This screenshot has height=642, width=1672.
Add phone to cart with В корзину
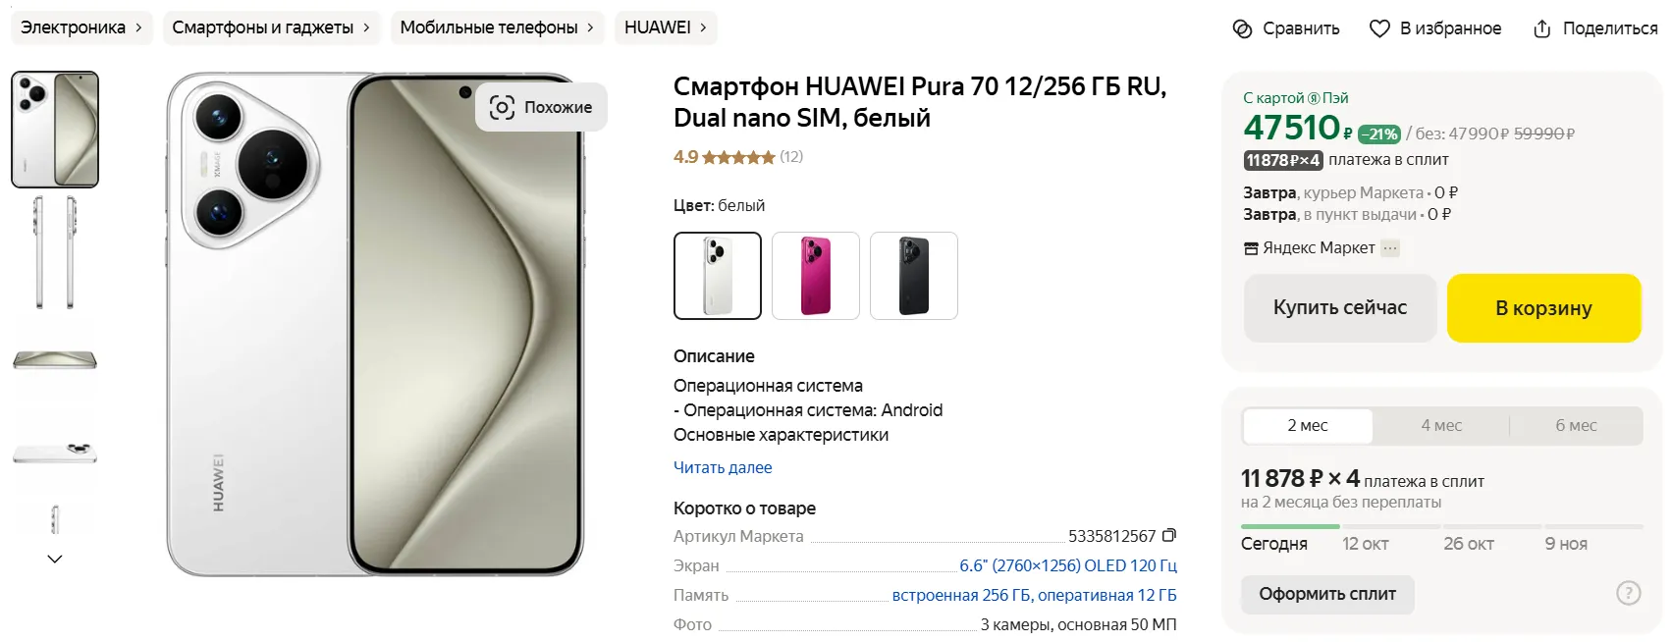[x=1543, y=308]
